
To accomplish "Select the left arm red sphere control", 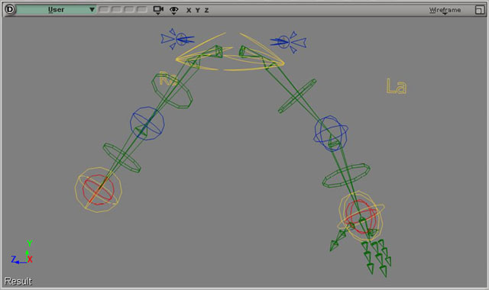I will click(98, 190).
